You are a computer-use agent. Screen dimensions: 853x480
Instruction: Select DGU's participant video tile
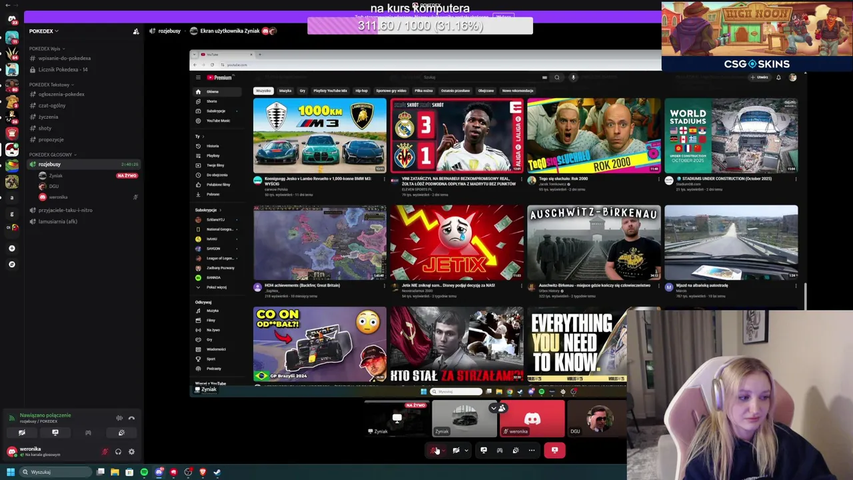(598, 420)
